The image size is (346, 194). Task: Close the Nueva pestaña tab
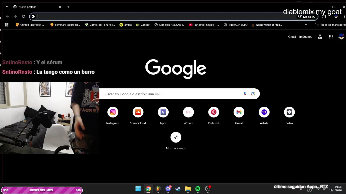[60, 7]
